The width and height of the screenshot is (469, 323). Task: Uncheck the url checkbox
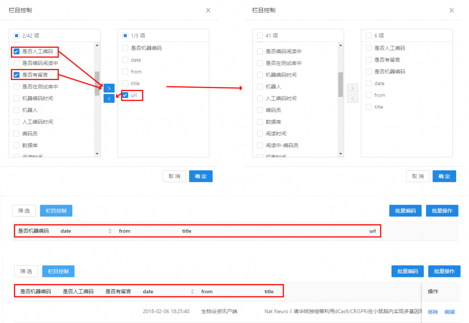125,95
